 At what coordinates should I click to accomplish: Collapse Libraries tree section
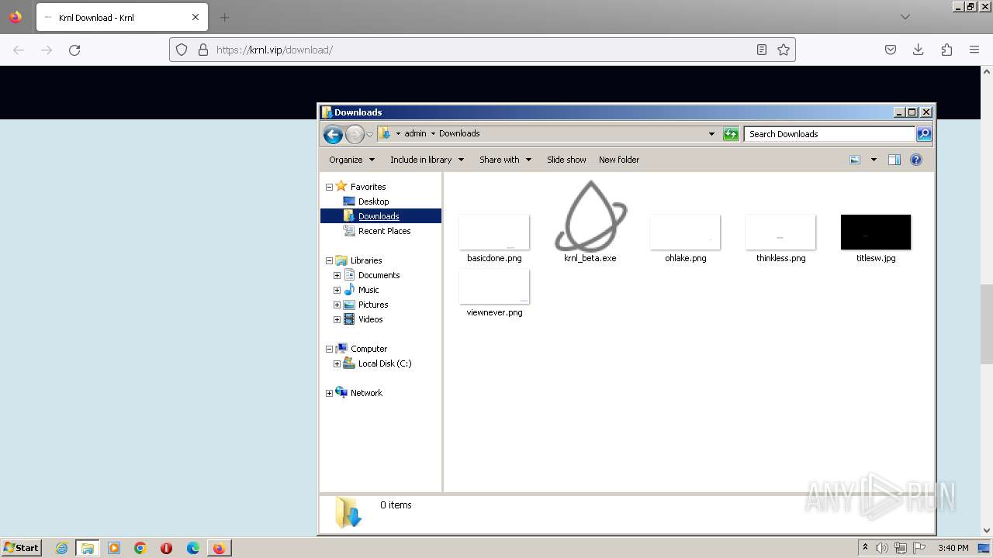pyautogui.click(x=329, y=260)
